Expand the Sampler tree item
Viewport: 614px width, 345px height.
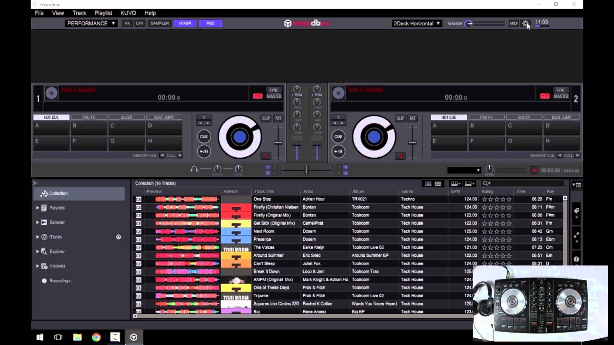(38, 222)
